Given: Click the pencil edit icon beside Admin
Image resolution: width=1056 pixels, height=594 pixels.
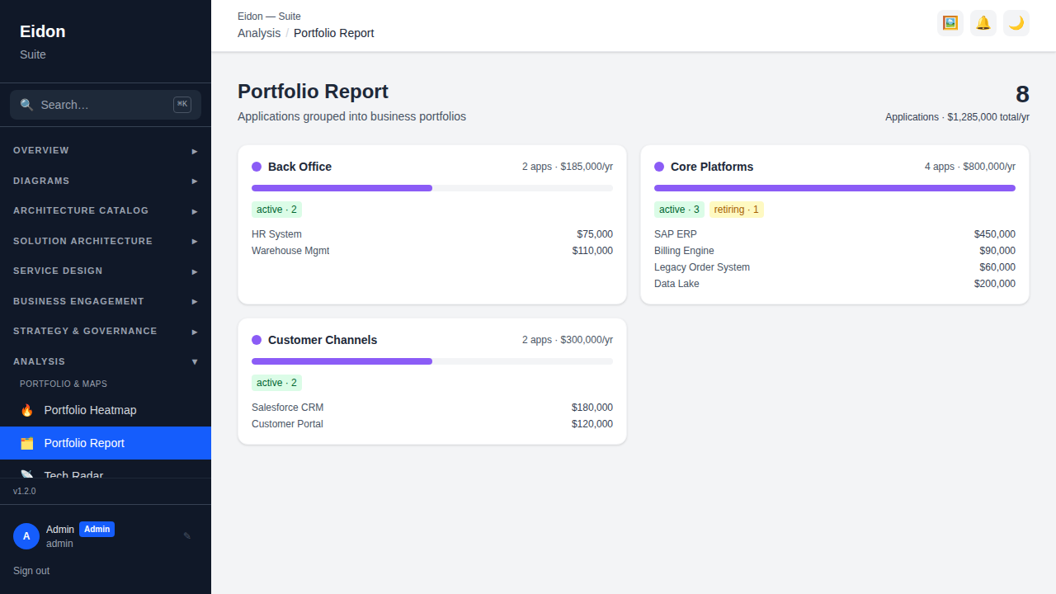Looking at the screenshot, I should pos(187,536).
